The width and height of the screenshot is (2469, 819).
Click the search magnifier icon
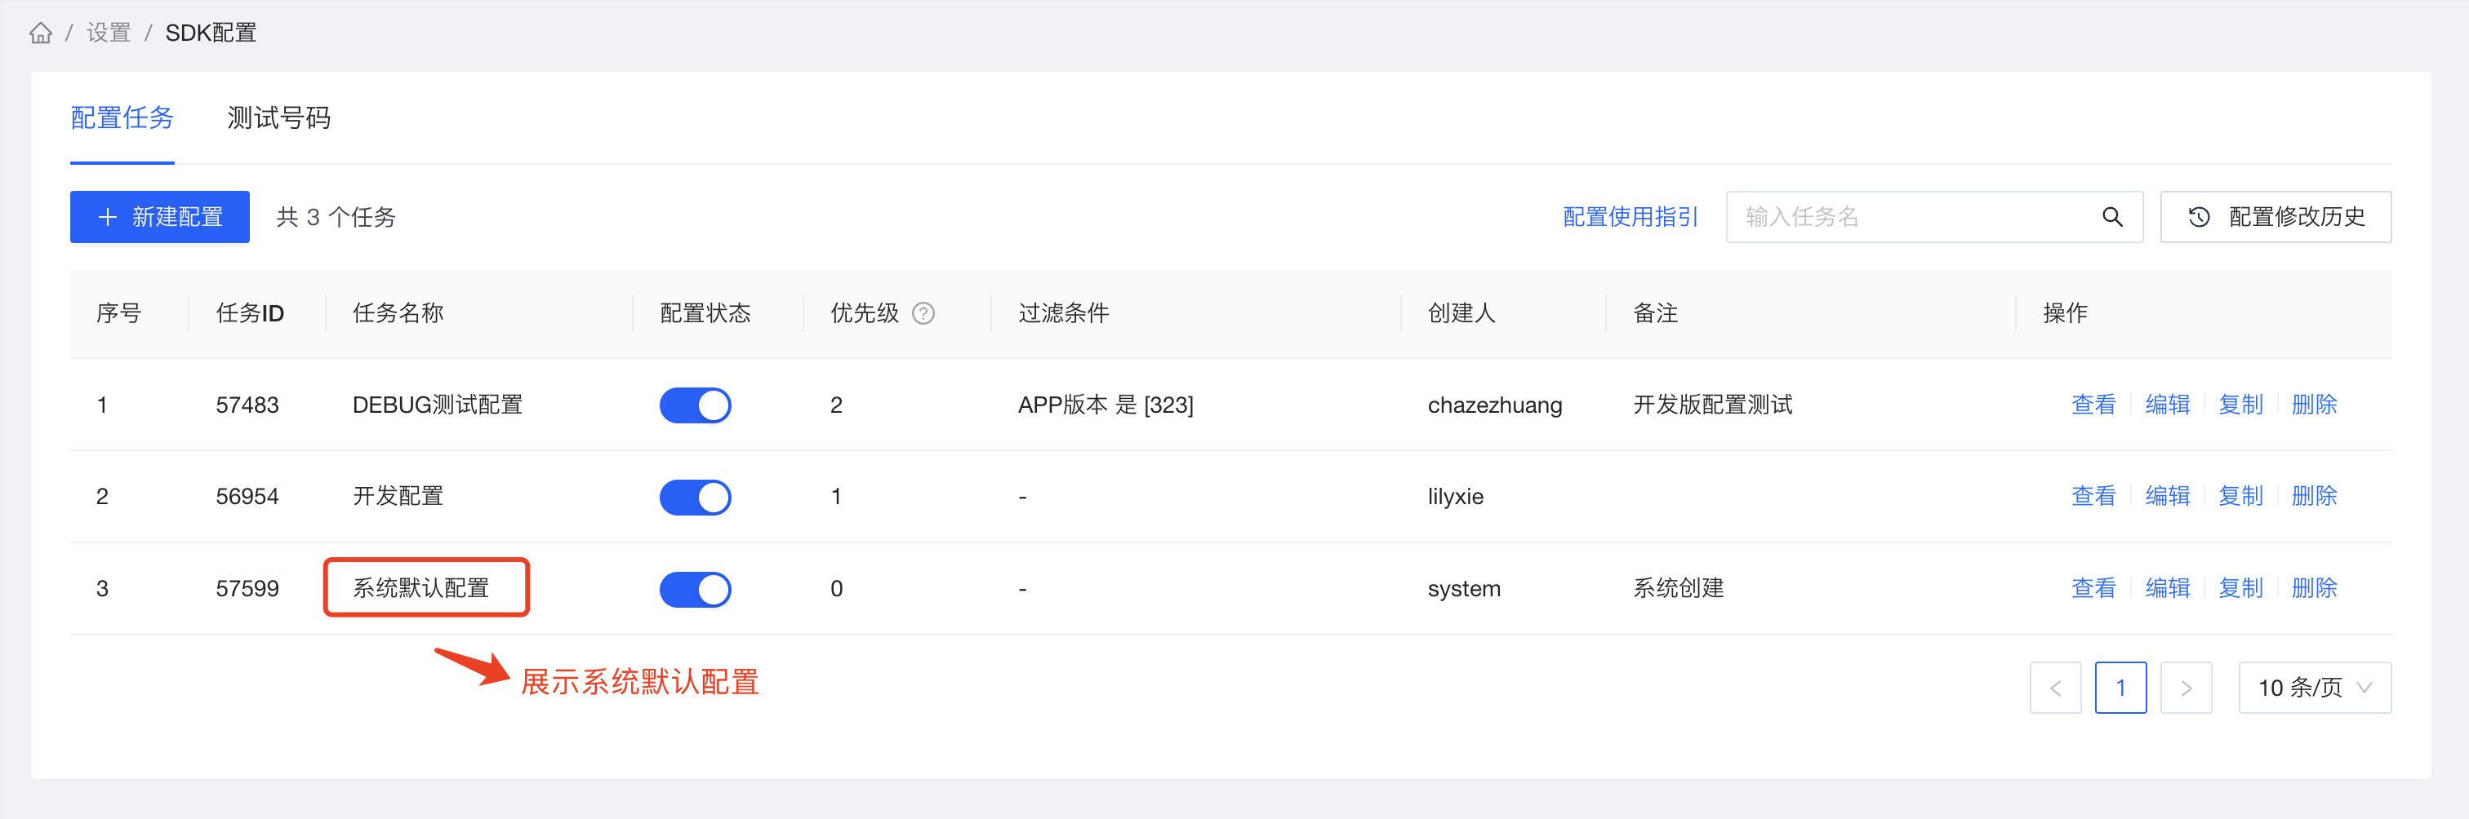[x=2111, y=218]
